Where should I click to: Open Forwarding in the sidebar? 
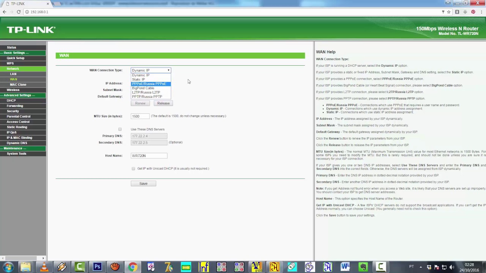[15, 106]
